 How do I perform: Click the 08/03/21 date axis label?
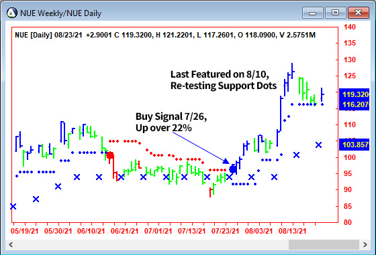(258, 231)
